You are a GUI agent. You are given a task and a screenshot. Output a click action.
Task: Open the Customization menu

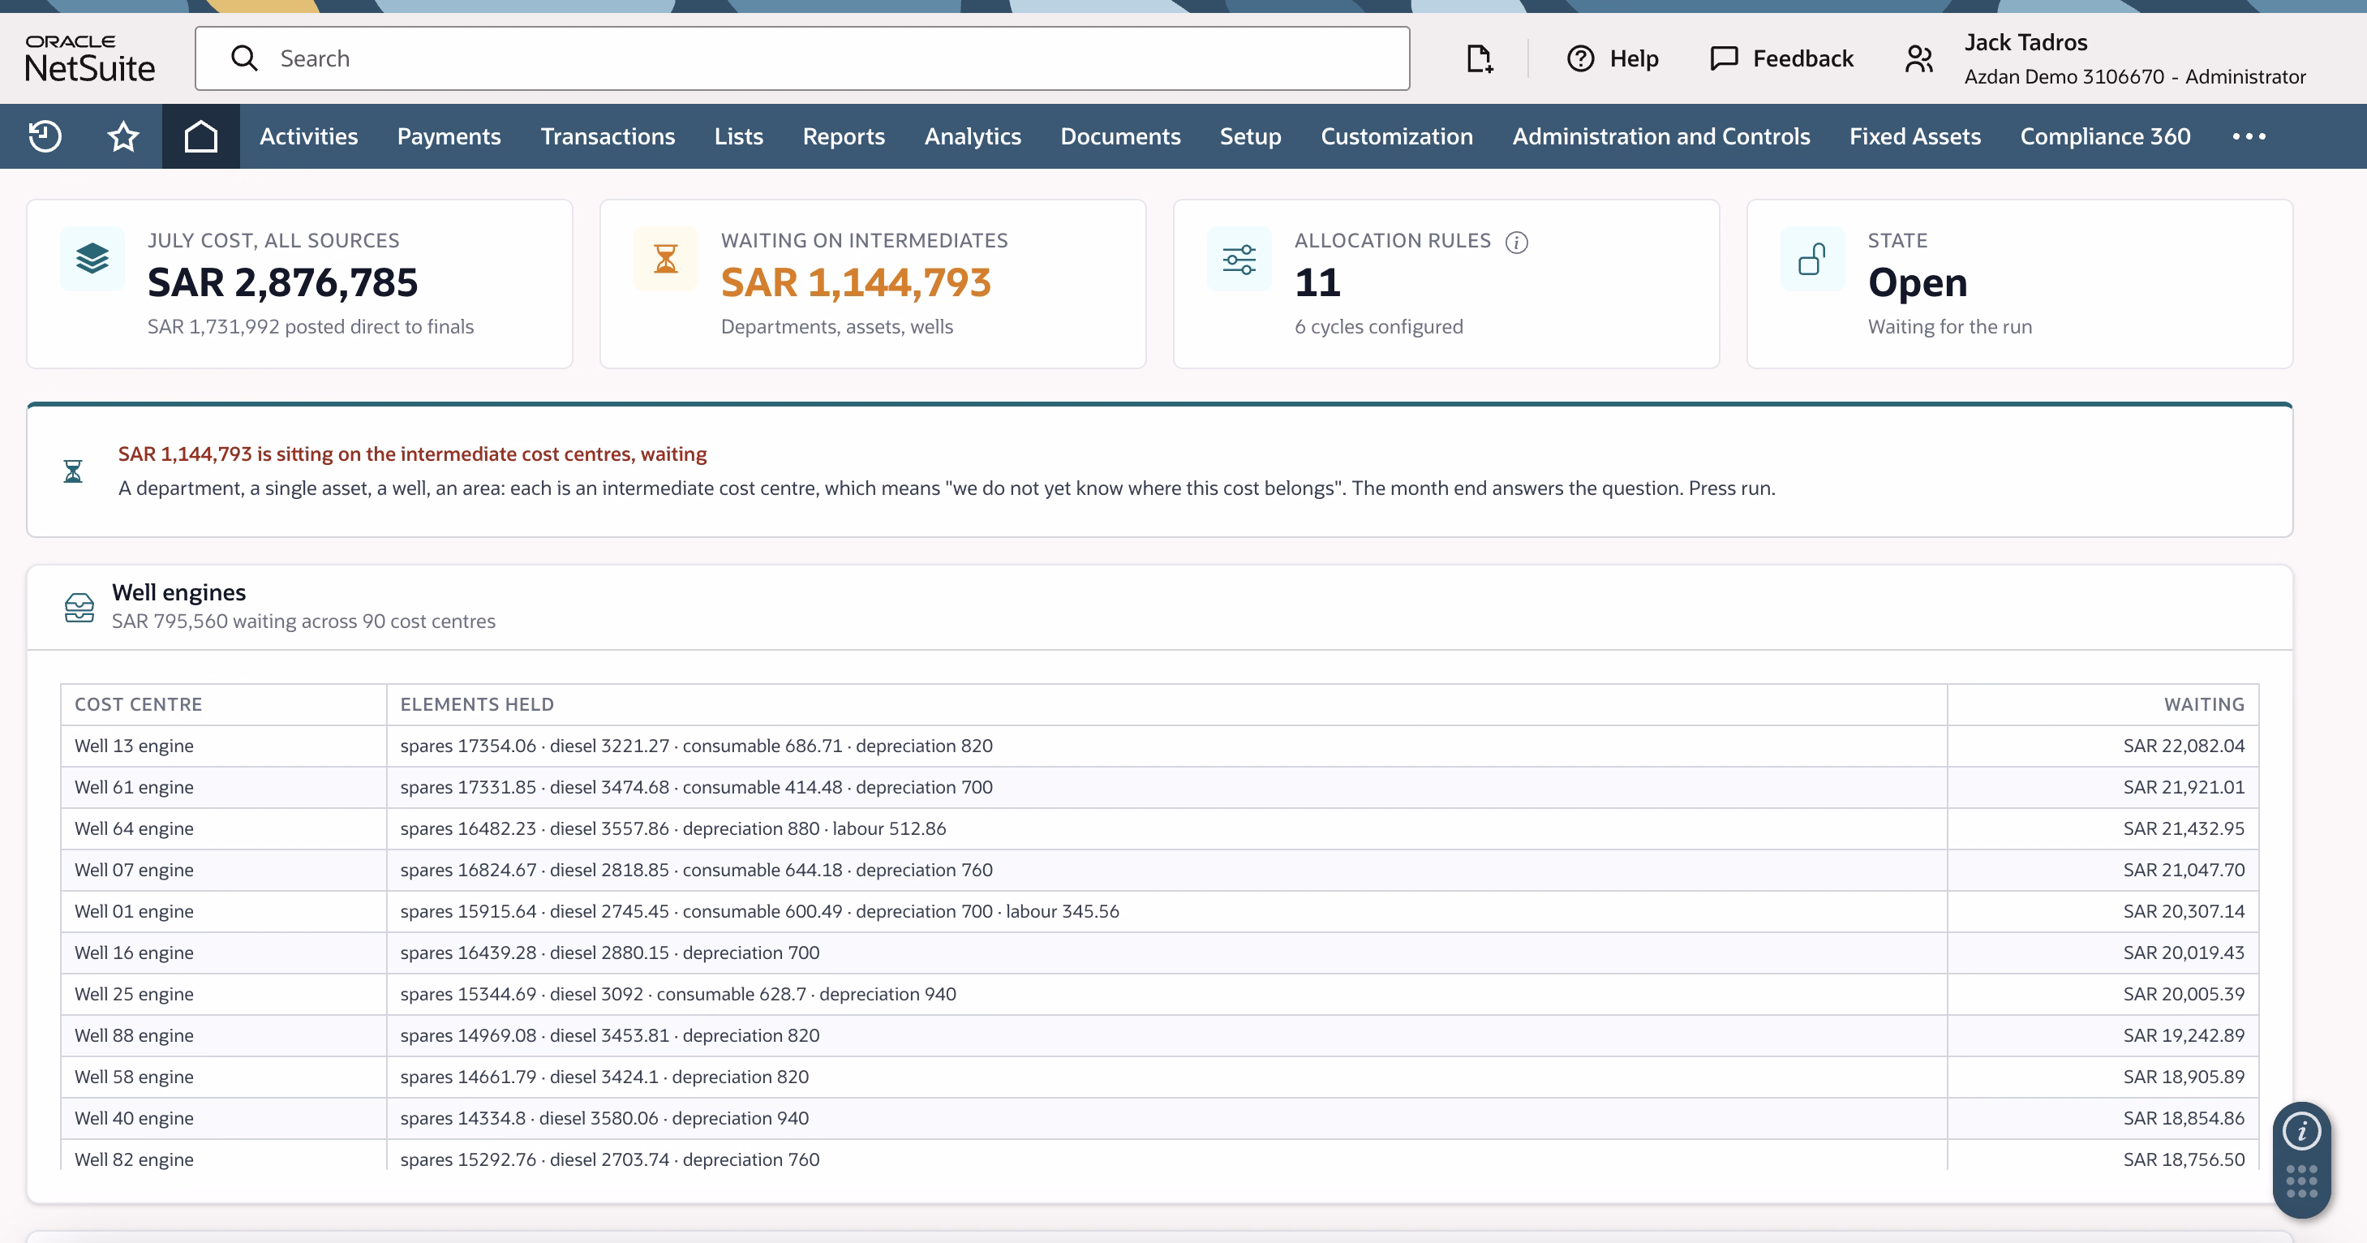tap(1397, 136)
